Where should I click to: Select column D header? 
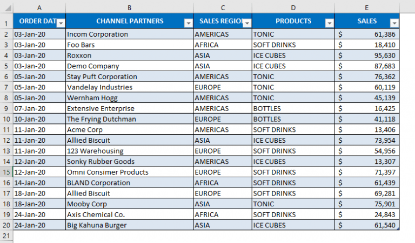[293, 8]
